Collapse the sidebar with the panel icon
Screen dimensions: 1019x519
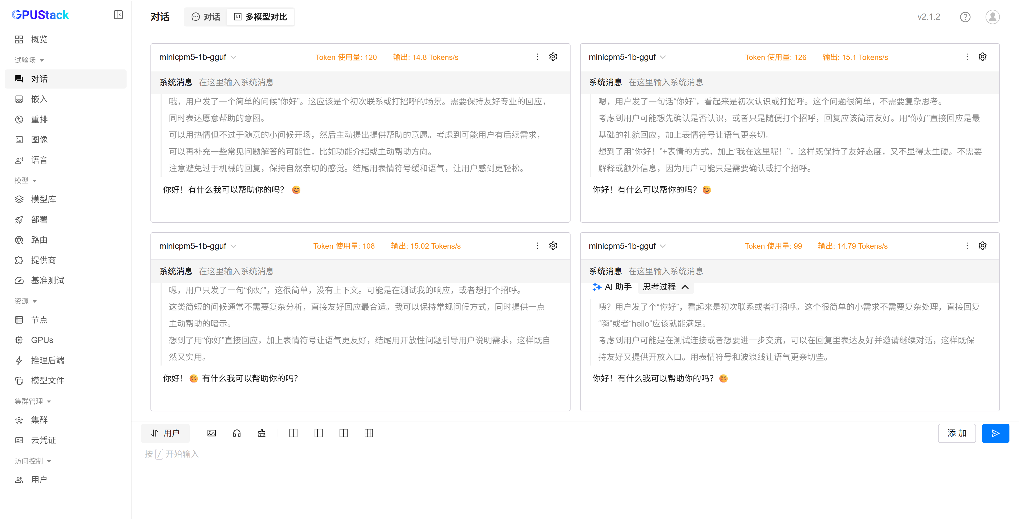point(118,15)
